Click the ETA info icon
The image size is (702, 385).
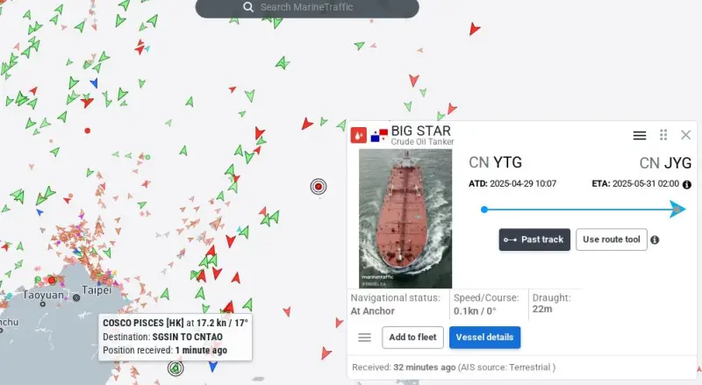[687, 184]
